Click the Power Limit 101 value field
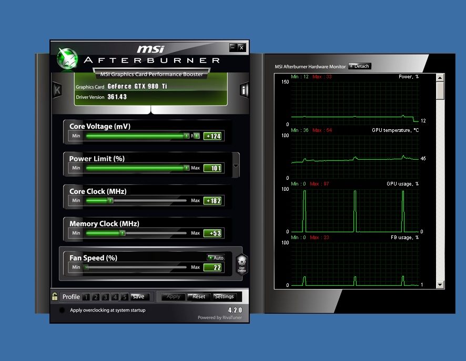Viewport: 466px width, 361px height. [x=214, y=168]
